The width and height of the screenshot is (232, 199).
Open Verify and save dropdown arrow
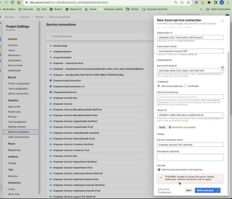point(218,190)
